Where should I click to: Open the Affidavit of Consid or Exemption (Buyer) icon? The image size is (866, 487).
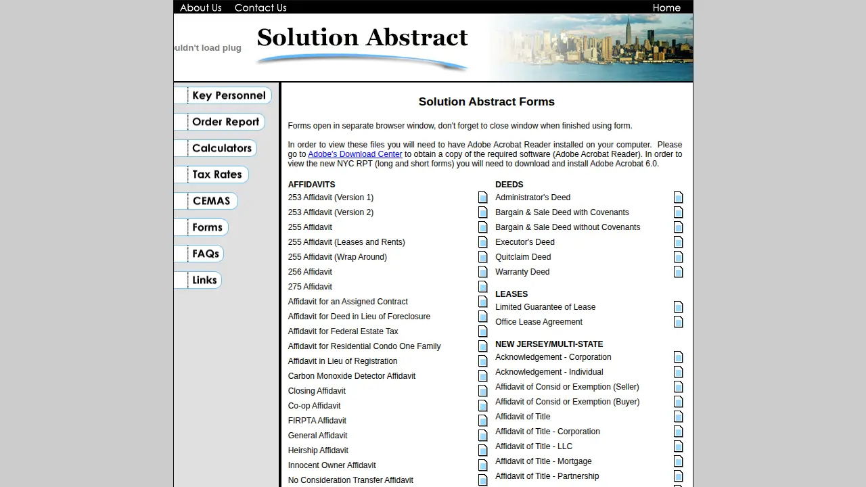[x=679, y=402]
